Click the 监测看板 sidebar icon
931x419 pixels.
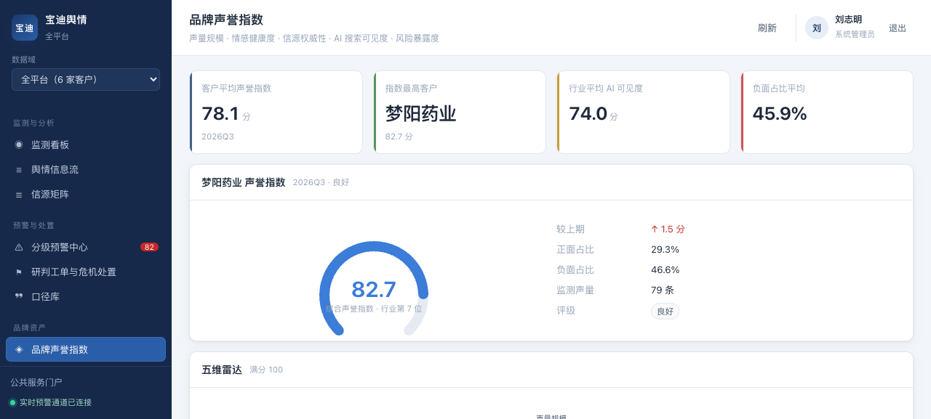(x=19, y=145)
